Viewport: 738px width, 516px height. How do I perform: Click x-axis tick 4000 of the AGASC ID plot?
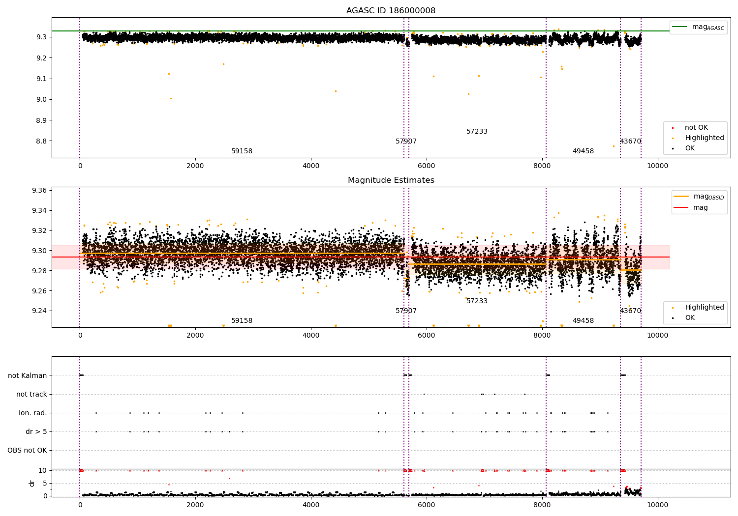click(311, 166)
